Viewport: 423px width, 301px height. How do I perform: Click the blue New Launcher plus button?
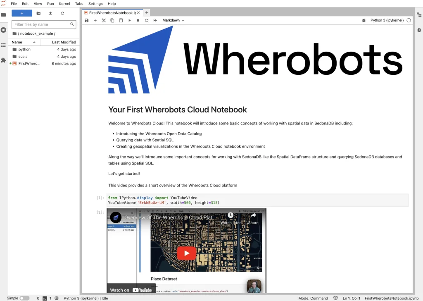click(22, 13)
